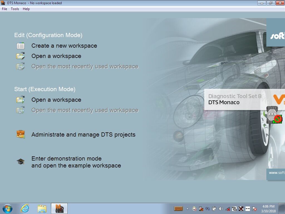285x214 pixels.
Task: Open the Tools menu
Action: coord(15,9)
